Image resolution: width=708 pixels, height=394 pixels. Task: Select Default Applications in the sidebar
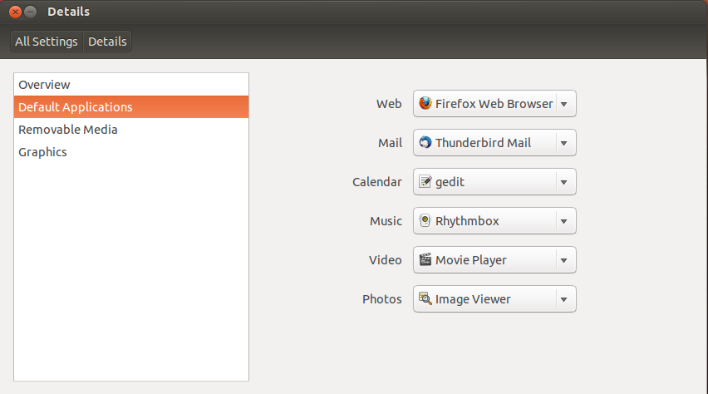pos(131,107)
